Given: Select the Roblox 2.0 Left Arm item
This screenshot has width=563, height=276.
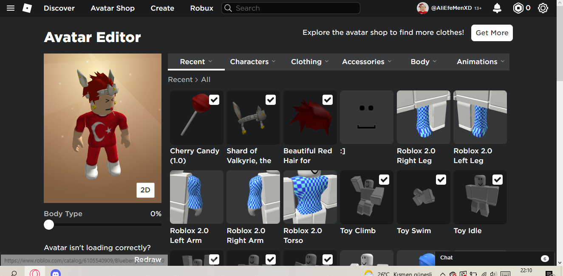Looking at the screenshot, I should (x=197, y=197).
